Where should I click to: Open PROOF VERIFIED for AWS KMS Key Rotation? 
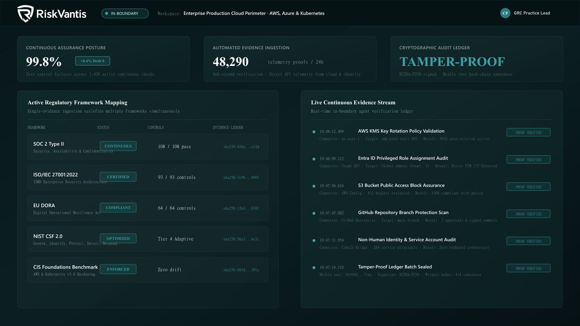(529, 133)
